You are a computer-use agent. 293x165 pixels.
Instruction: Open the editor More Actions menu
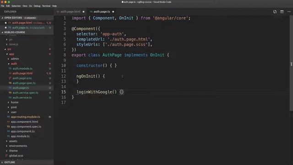[x=289, y=11]
